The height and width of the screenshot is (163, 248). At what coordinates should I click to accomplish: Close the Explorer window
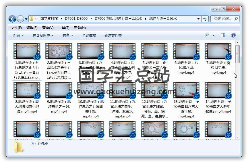click(233, 9)
